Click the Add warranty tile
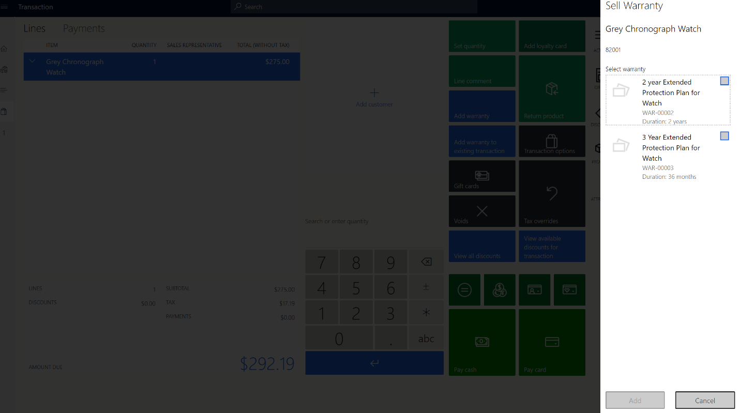 (x=482, y=106)
